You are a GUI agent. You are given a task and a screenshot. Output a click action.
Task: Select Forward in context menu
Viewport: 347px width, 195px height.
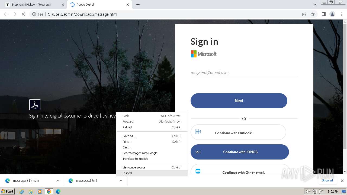pyautogui.click(x=152, y=122)
